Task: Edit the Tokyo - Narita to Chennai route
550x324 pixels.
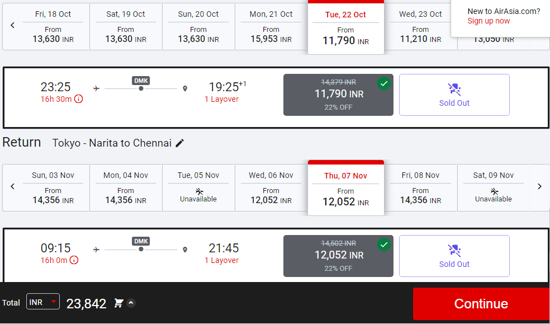Action: pos(179,143)
